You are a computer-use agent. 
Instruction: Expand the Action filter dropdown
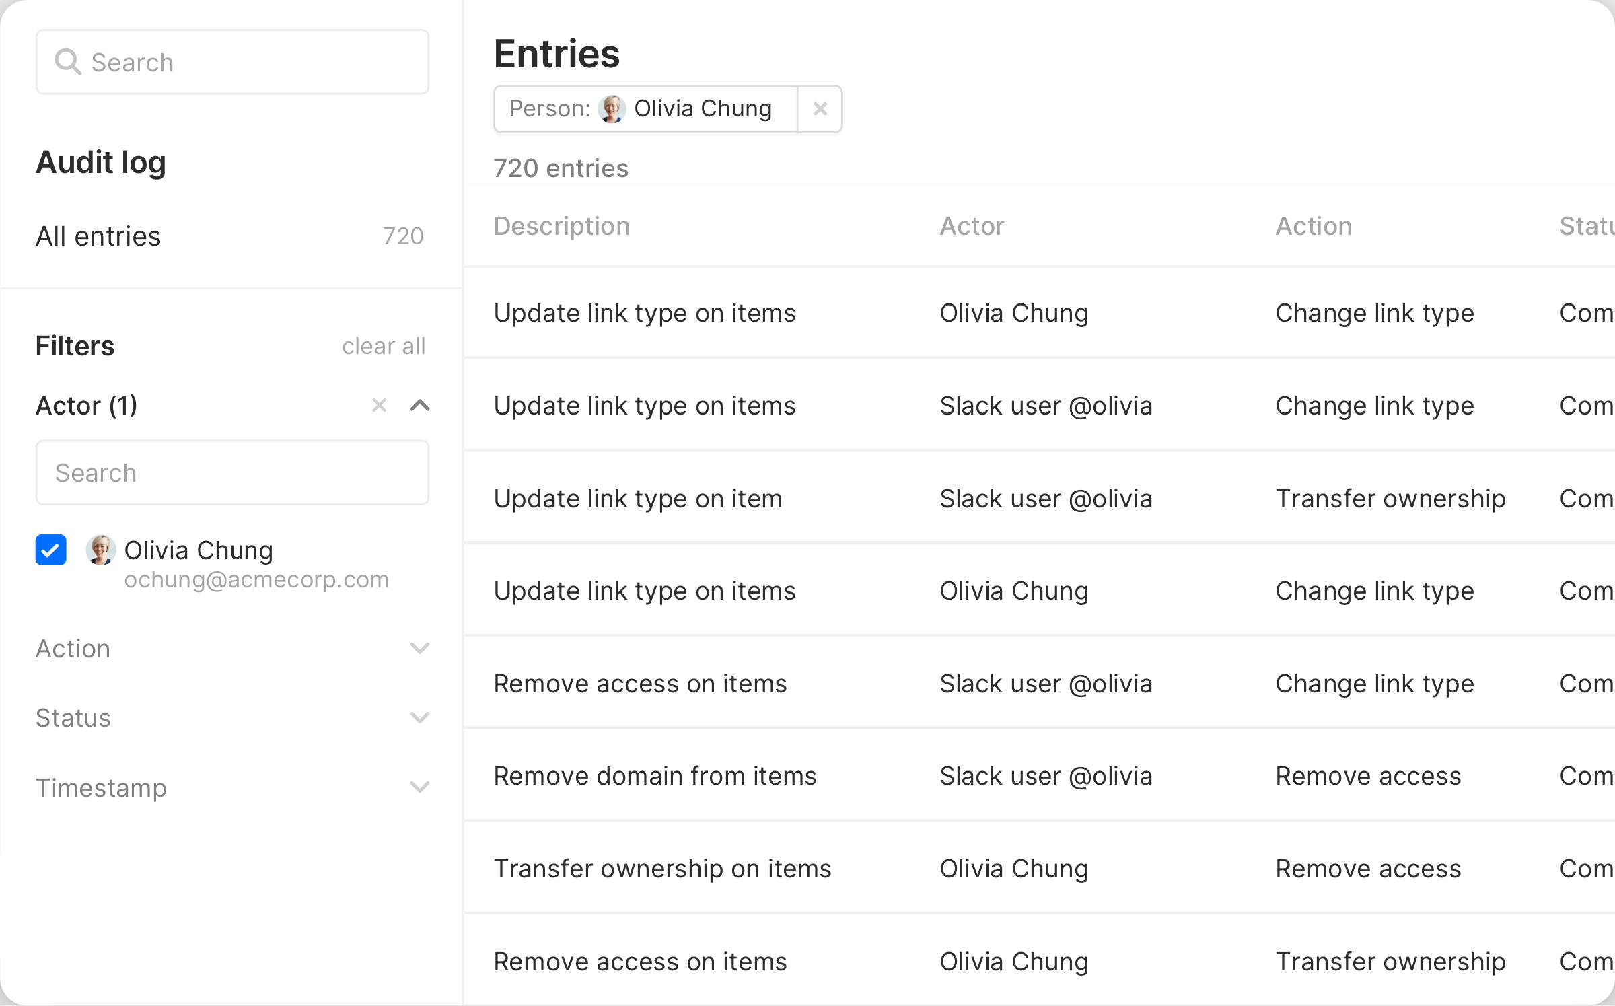click(x=420, y=649)
